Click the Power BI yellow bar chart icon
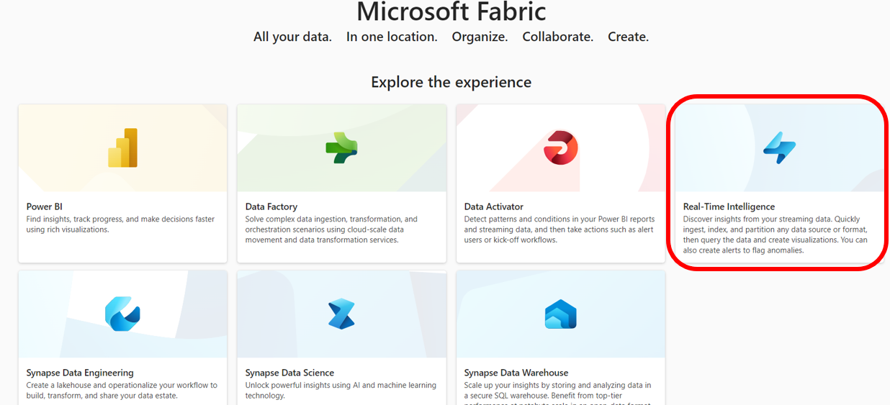 click(122, 148)
